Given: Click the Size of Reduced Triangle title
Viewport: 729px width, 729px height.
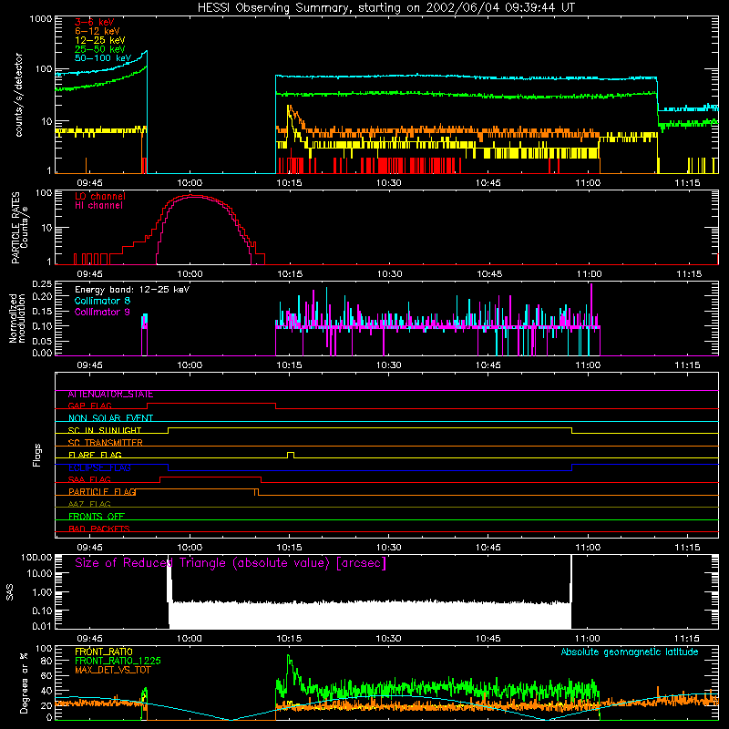Looking at the screenshot, I should coord(231,563).
